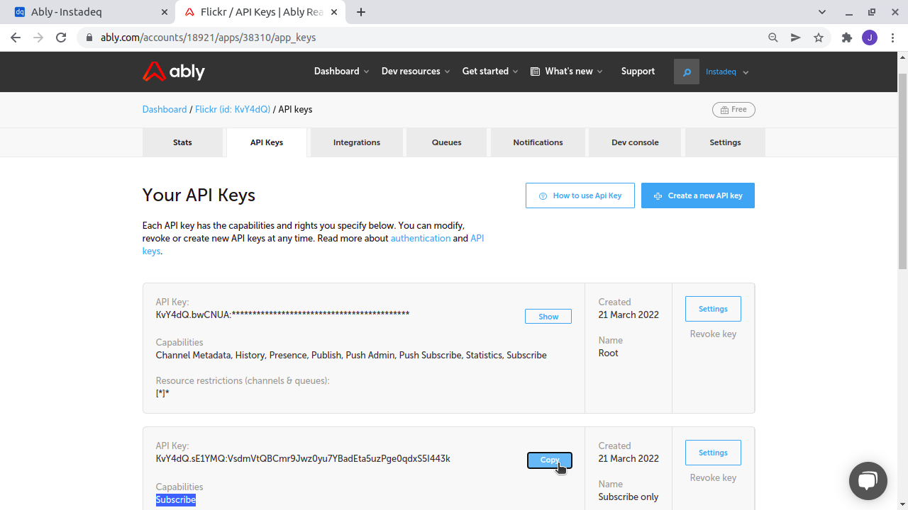
Task: Expand the Dev resources menu
Action: (x=416, y=71)
